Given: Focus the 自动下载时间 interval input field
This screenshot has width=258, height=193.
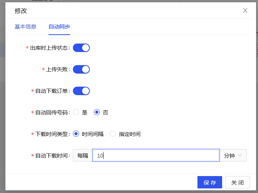Looking at the screenshot, I should coord(156,155).
